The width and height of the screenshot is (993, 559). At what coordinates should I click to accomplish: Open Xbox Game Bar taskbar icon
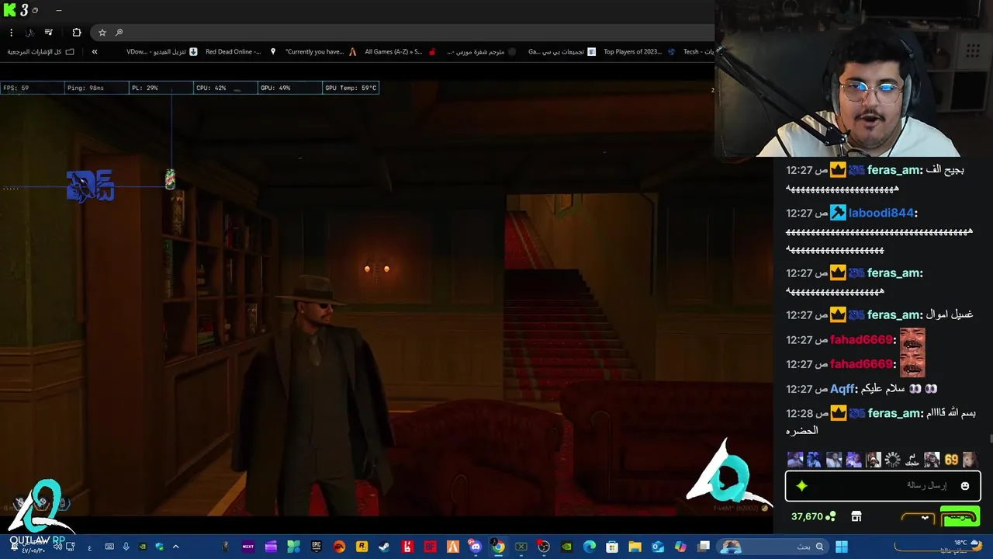point(521,547)
